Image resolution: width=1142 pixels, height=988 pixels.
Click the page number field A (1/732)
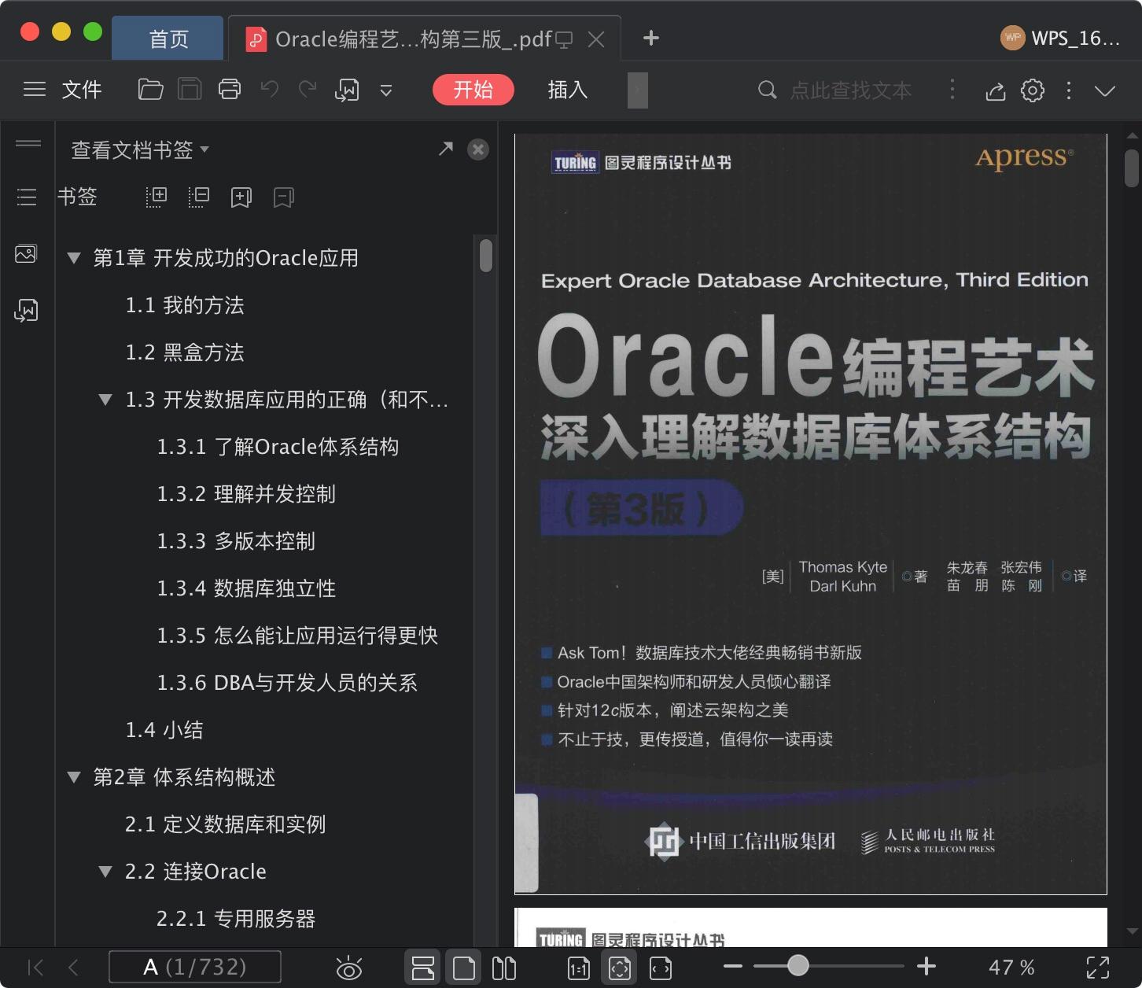195,967
